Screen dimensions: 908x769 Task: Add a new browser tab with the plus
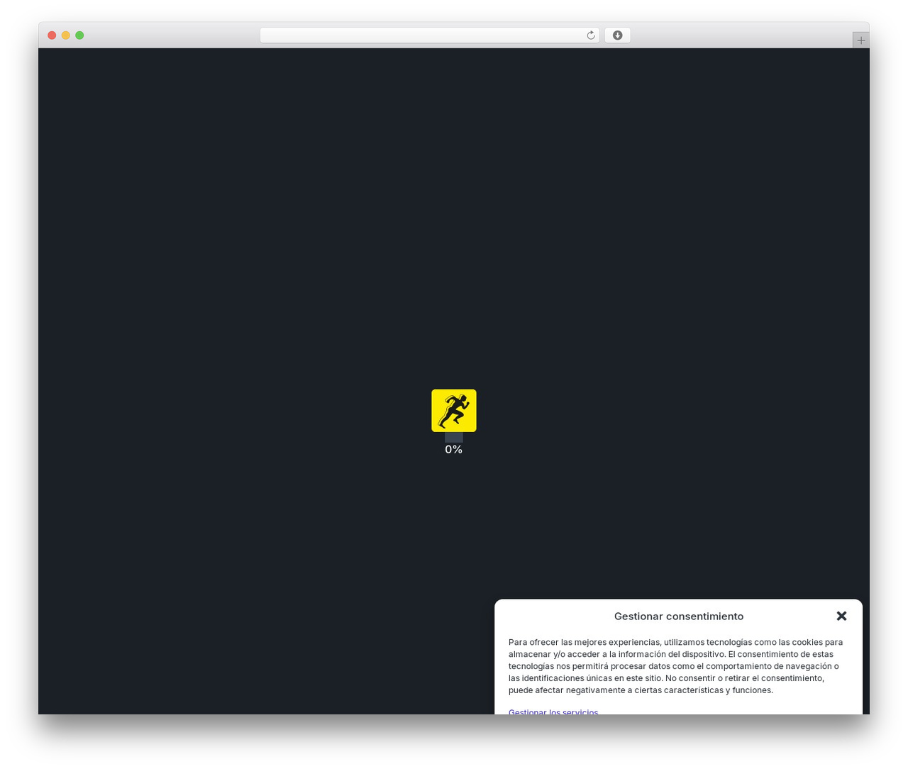point(860,40)
